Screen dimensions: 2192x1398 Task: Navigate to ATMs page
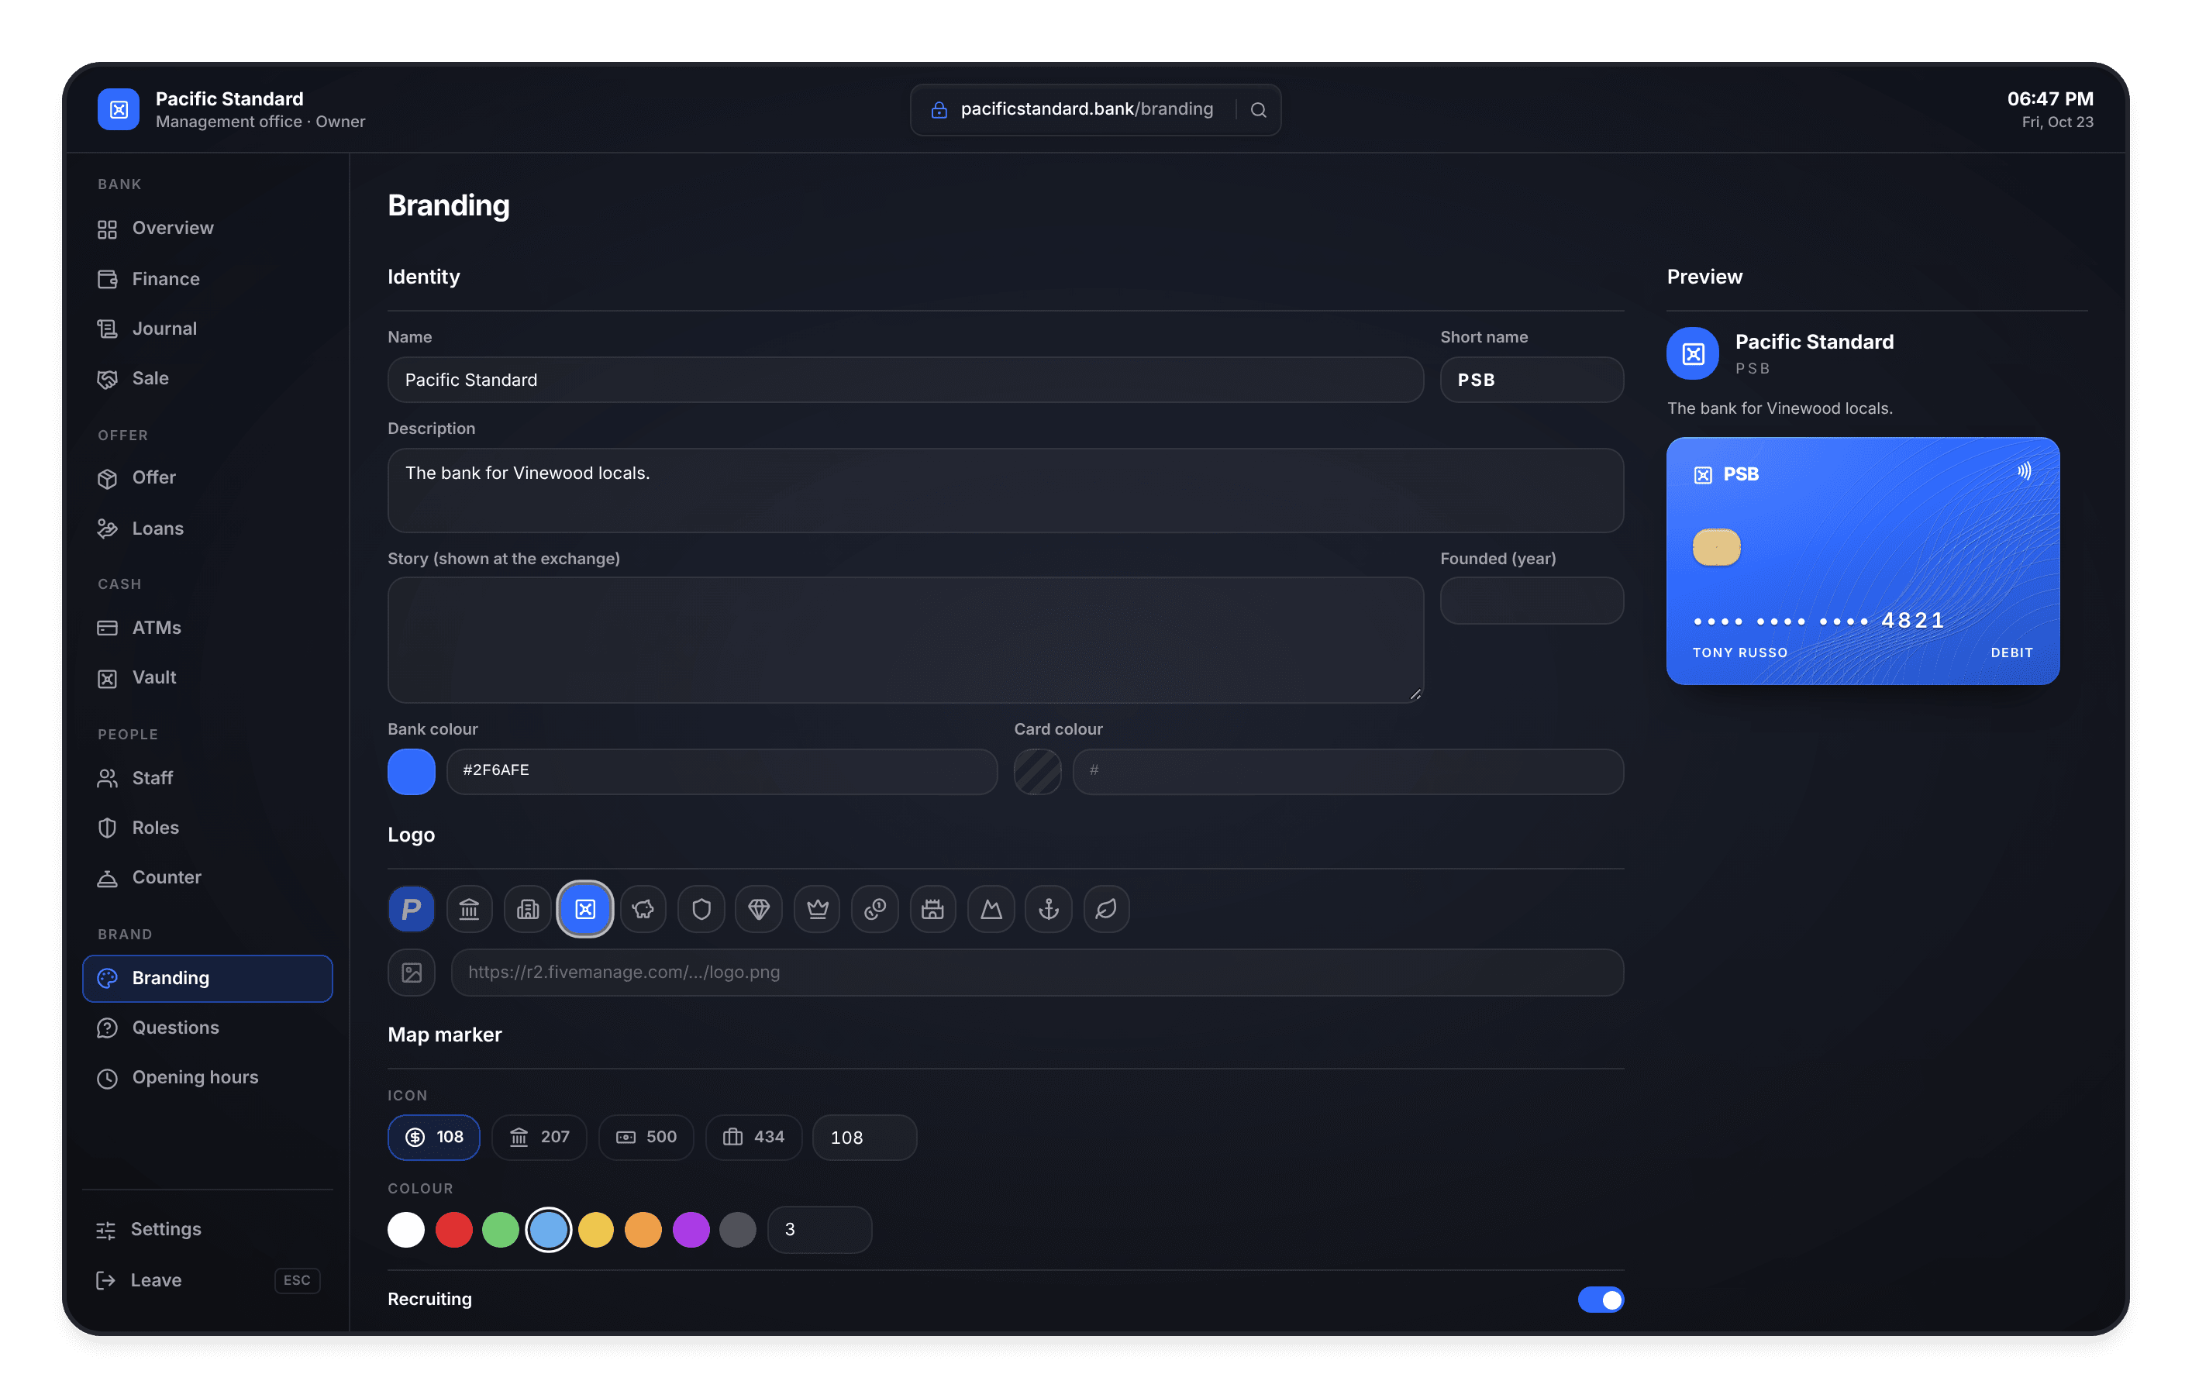(x=208, y=628)
